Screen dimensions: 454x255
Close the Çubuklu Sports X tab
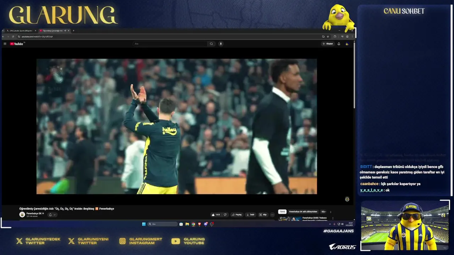coord(35,31)
